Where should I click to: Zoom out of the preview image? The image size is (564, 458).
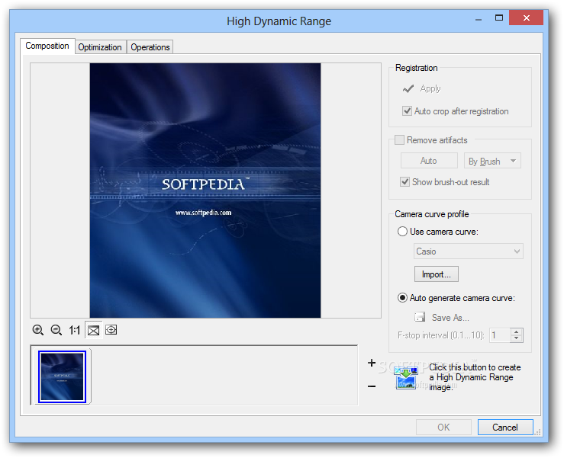56,330
